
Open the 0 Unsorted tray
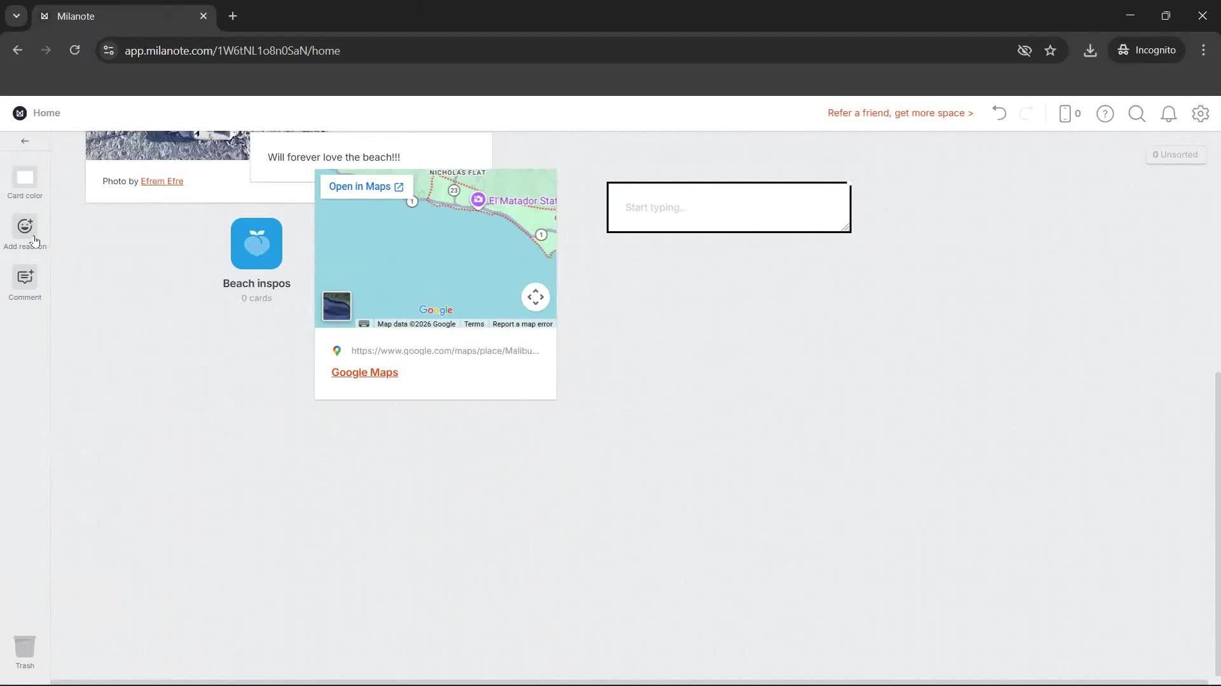1175,154
